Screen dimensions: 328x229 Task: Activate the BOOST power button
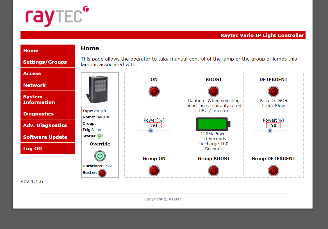[213, 91]
